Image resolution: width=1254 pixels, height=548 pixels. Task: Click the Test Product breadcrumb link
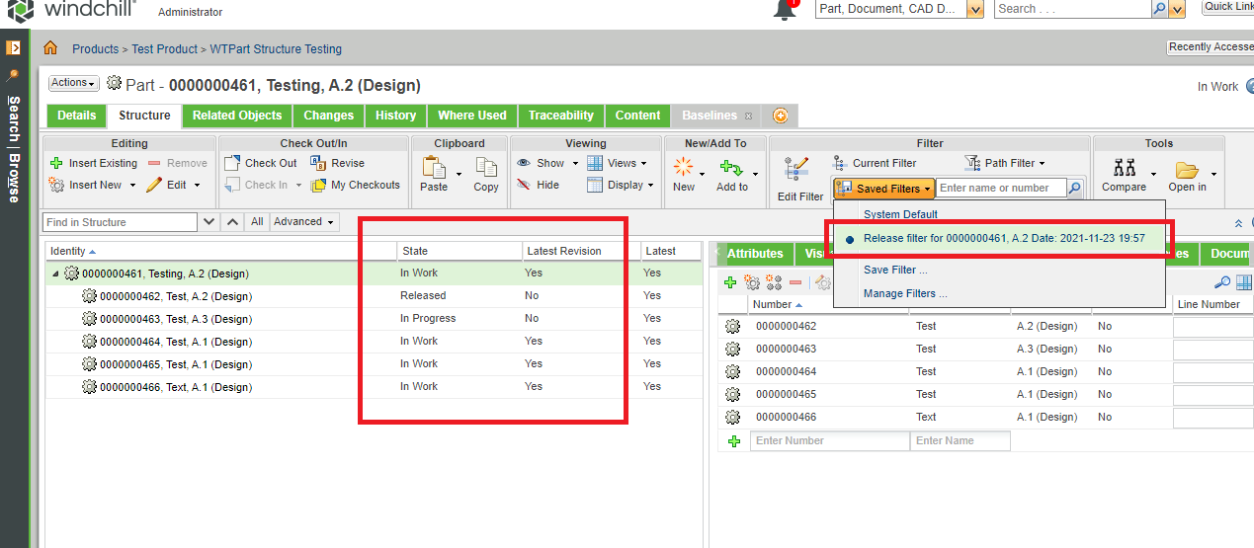[x=166, y=48]
